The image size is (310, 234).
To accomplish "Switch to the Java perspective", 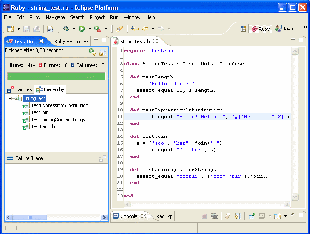I will click(284, 29).
